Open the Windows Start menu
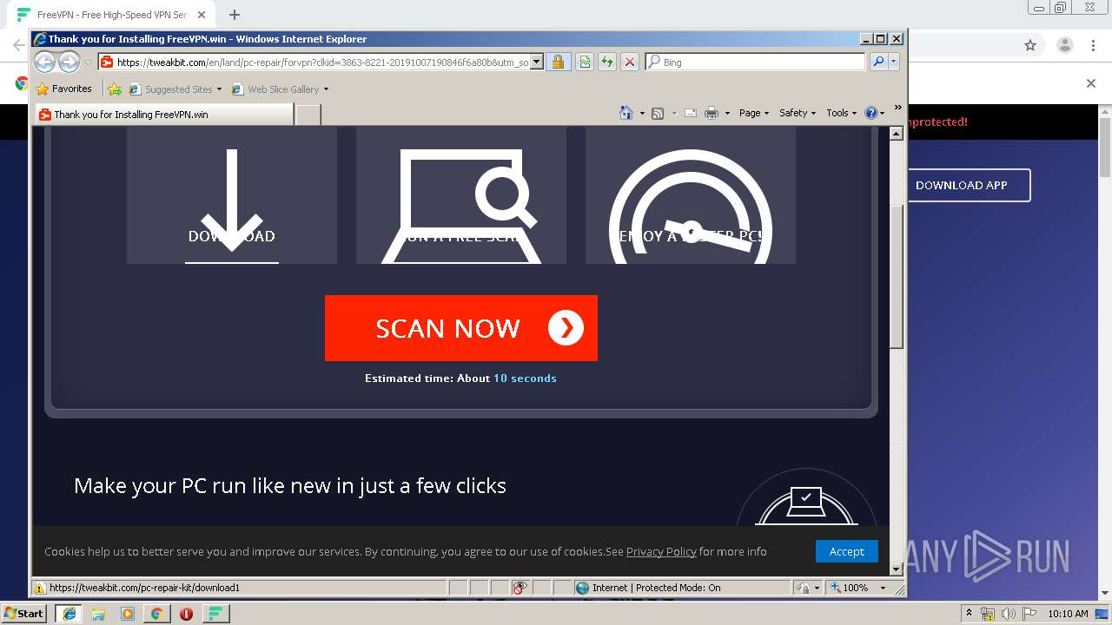The height and width of the screenshot is (625, 1112). 23,613
